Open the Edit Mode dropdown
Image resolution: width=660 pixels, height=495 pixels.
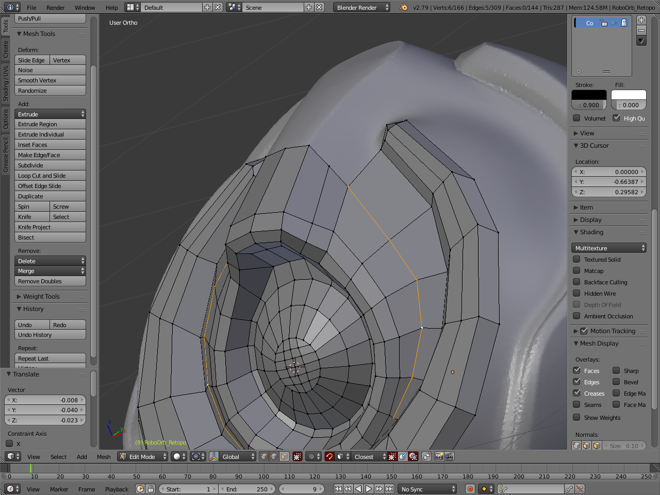[x=142, y=456]
